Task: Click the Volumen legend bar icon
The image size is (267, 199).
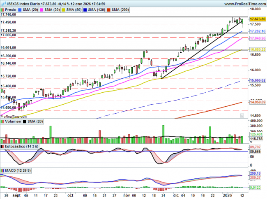Action: pyautogui.click(x=2, y=122)
